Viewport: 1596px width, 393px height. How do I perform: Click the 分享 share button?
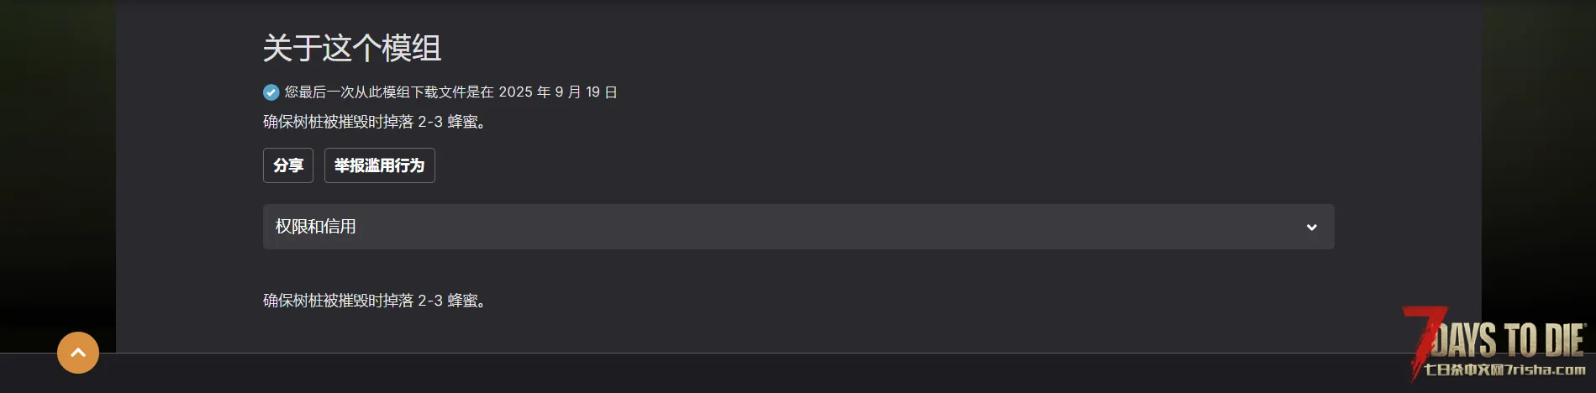288,165
